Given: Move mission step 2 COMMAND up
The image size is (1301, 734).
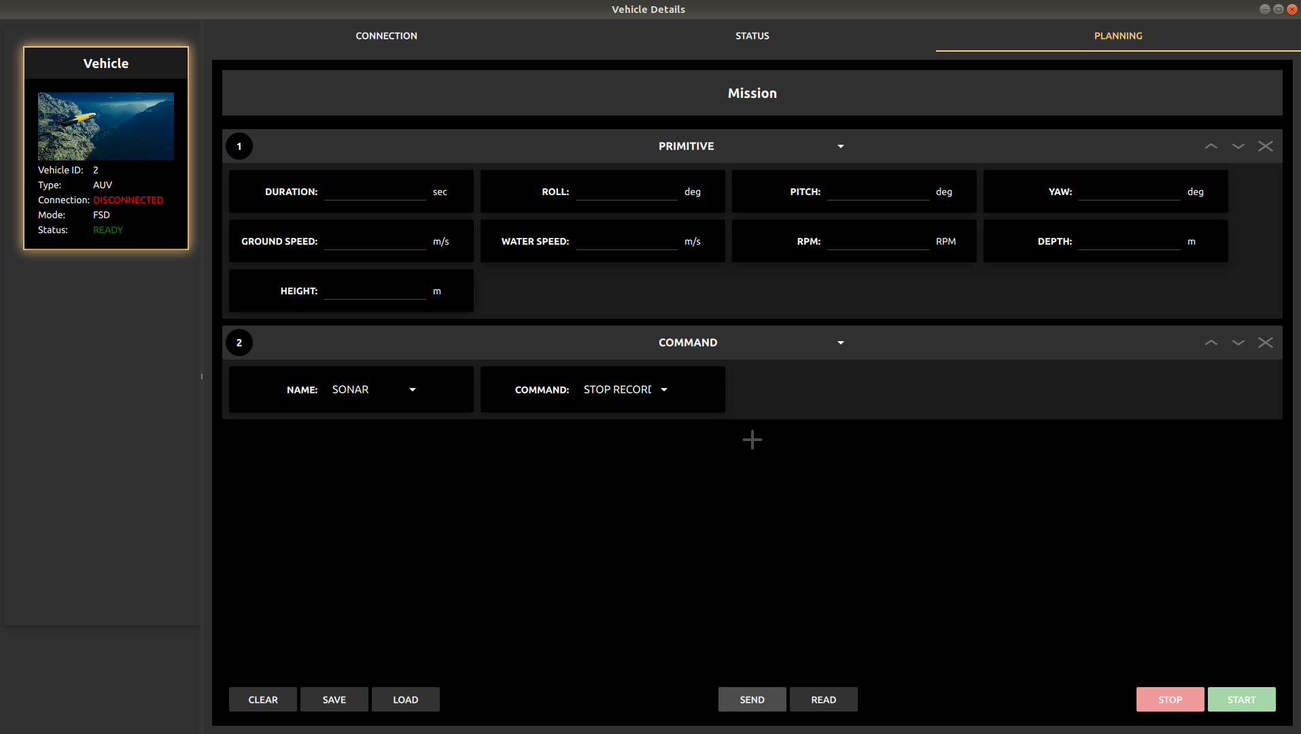Looking at the screenshot, I should (1211, 343).
